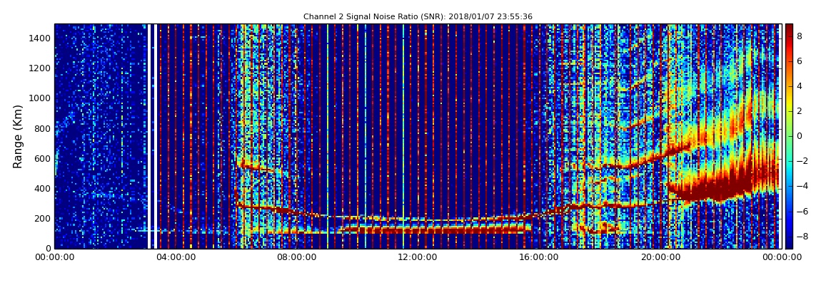This screenshot has width=821, height=290.
Task: Click the y-axis tick label 400
Action: [x=44, y=189]
